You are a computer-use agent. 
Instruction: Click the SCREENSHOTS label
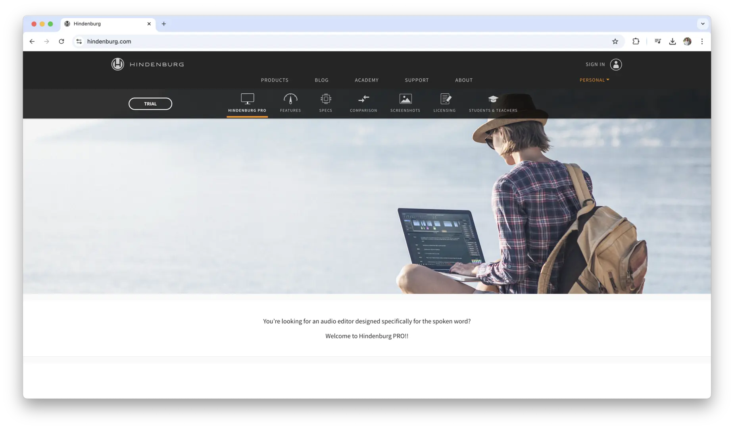(405, 110)
